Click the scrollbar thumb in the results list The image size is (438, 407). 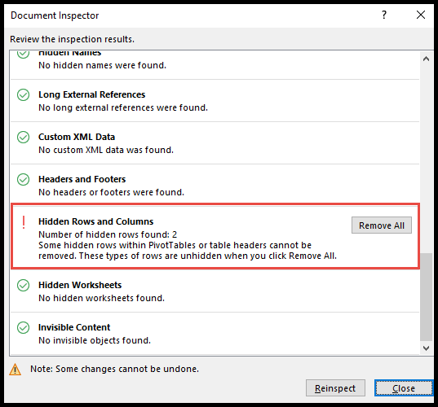(427, 296)
